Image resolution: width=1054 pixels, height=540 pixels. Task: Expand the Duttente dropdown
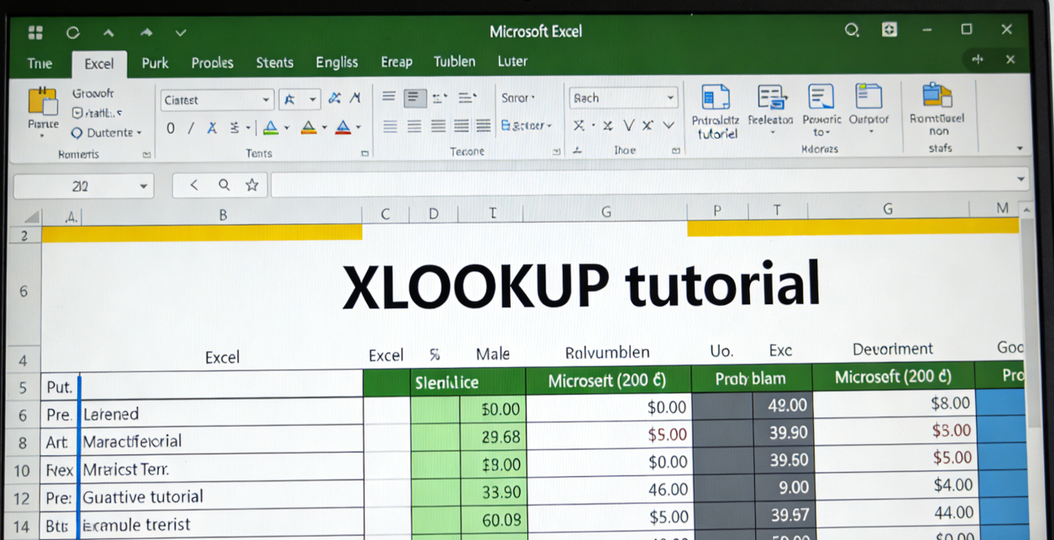pyautogui.click(x=107, y=133)
